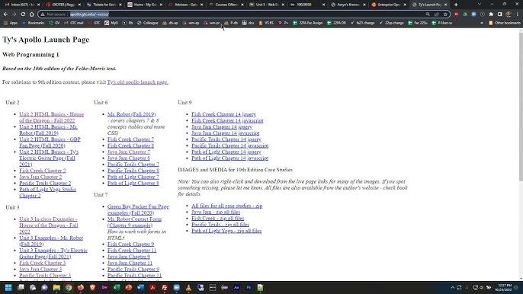The height and width of the screenshot is (294, 523).
Task: Switch to the Home - My Go tab
Action: point(144,5)
